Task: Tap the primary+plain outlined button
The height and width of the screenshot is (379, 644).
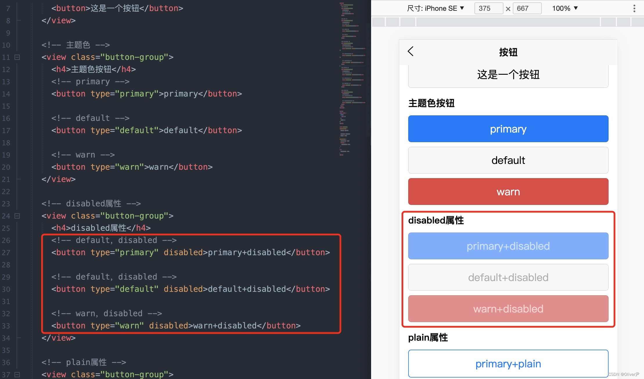Action: pos(508,364)
